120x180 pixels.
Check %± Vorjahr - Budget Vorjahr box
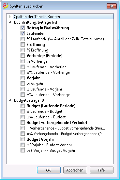coord(22,150)
